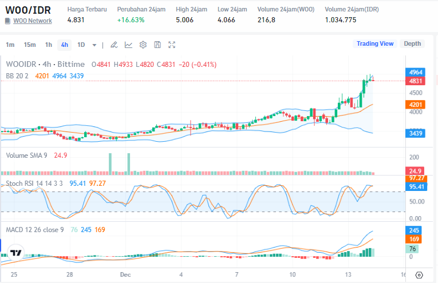The height and width of the screenshot is (283, 438).
Task: Select the 1m timeframe
Action: pyautogui.click(x=10, y=45)
